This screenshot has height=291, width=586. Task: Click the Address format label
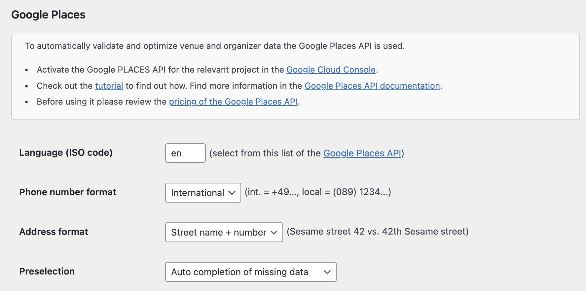pyautogui.click(x=54, y=232)
